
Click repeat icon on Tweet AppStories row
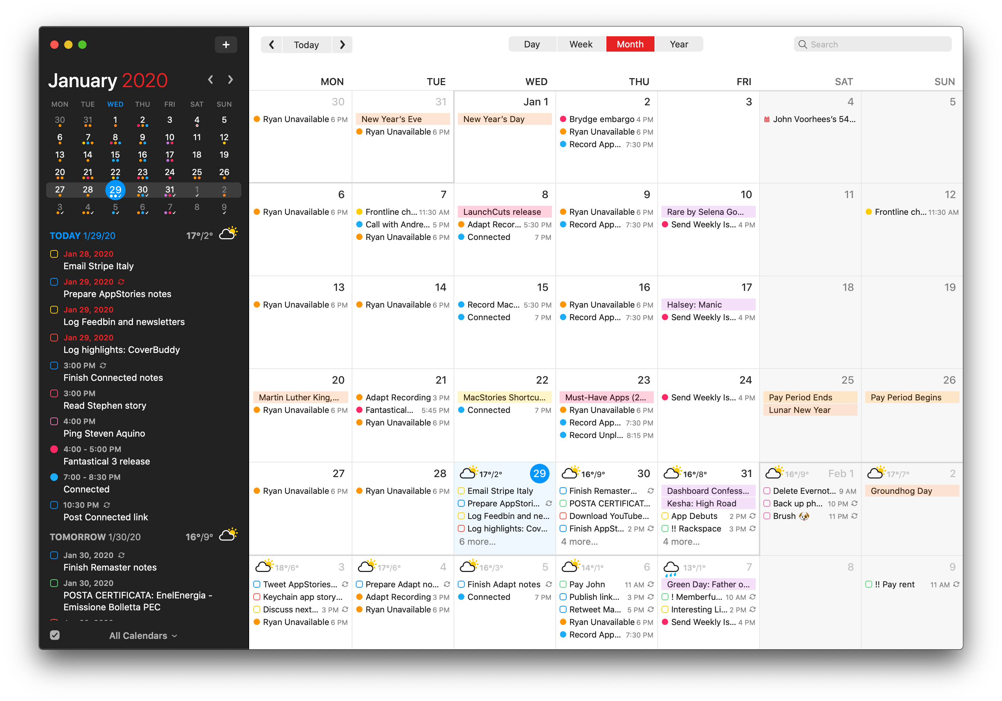(x=345, y=584)
